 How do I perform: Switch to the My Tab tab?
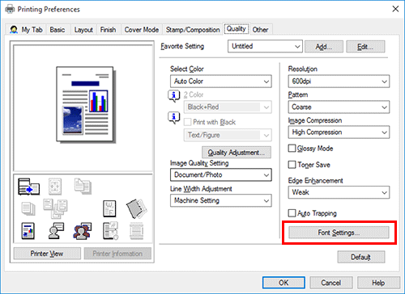tap(27, 30)
